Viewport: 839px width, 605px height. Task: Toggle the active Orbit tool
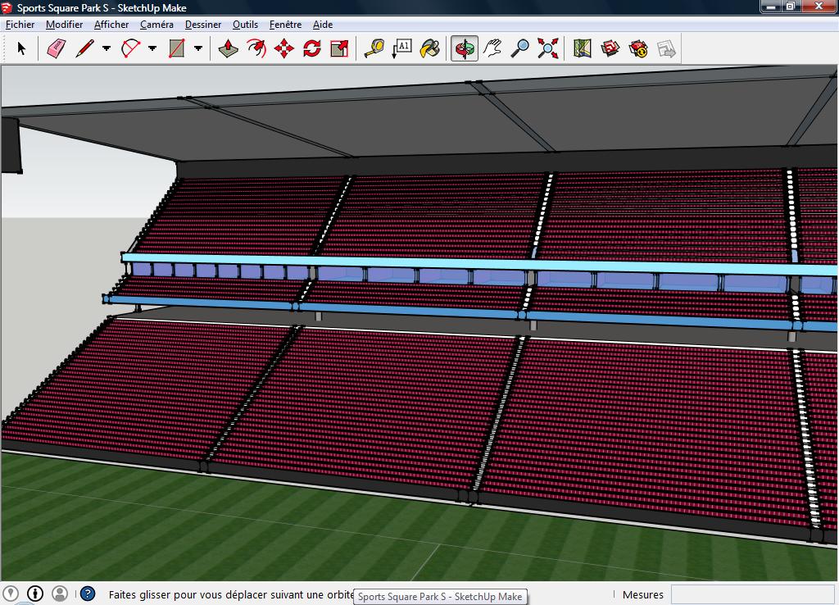click(465, 49)
